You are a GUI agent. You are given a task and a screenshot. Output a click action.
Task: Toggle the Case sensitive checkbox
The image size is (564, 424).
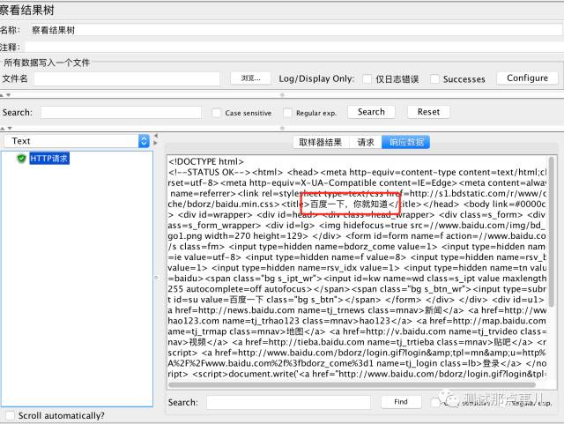click(217, 113)
